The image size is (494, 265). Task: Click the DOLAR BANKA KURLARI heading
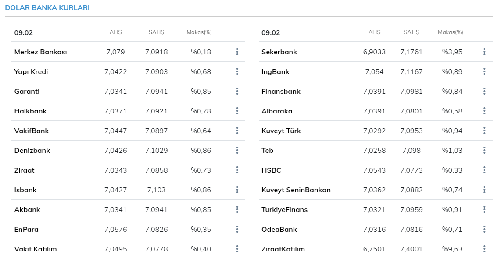(47, 8)
